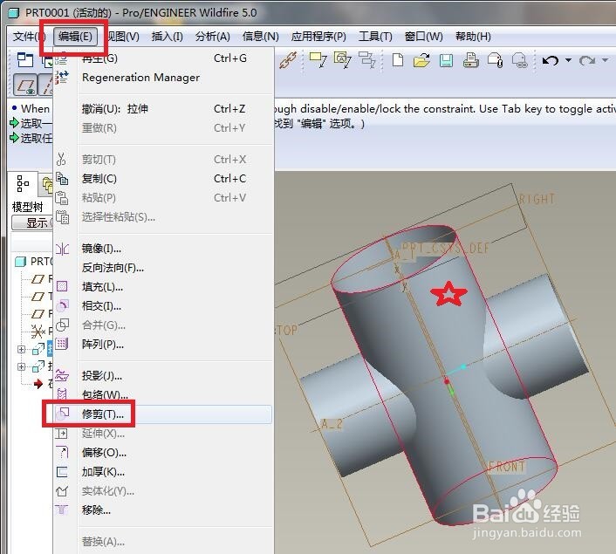
Task: Click the chain link toolbar icon
Action: 288,60
